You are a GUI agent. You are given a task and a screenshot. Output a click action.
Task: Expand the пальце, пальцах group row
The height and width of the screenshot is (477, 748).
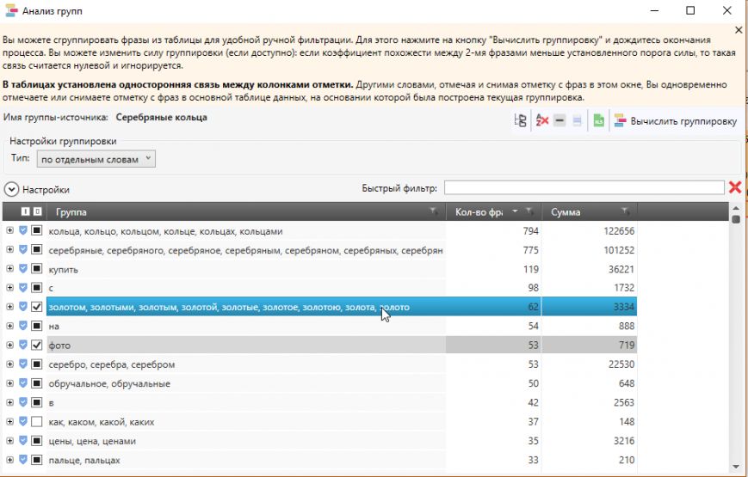pos(9,460)
